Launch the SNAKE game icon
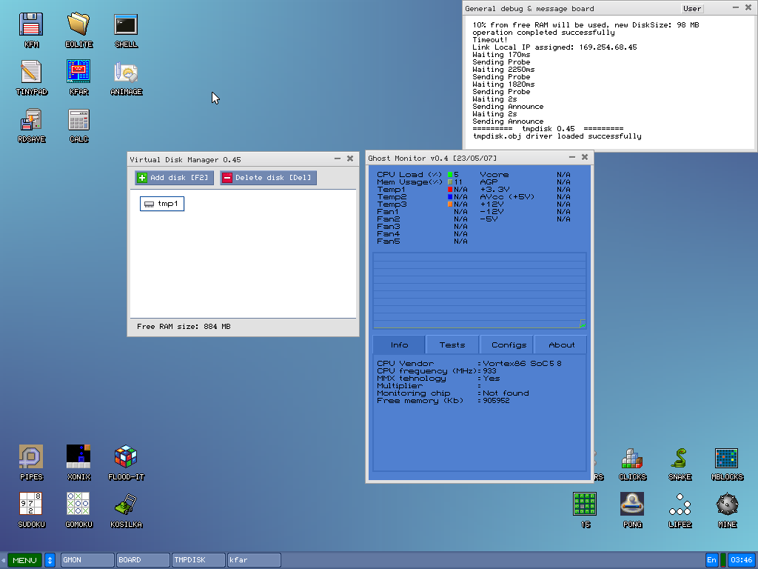The width and height of the screenshot is (758, 569). [679, 459]
